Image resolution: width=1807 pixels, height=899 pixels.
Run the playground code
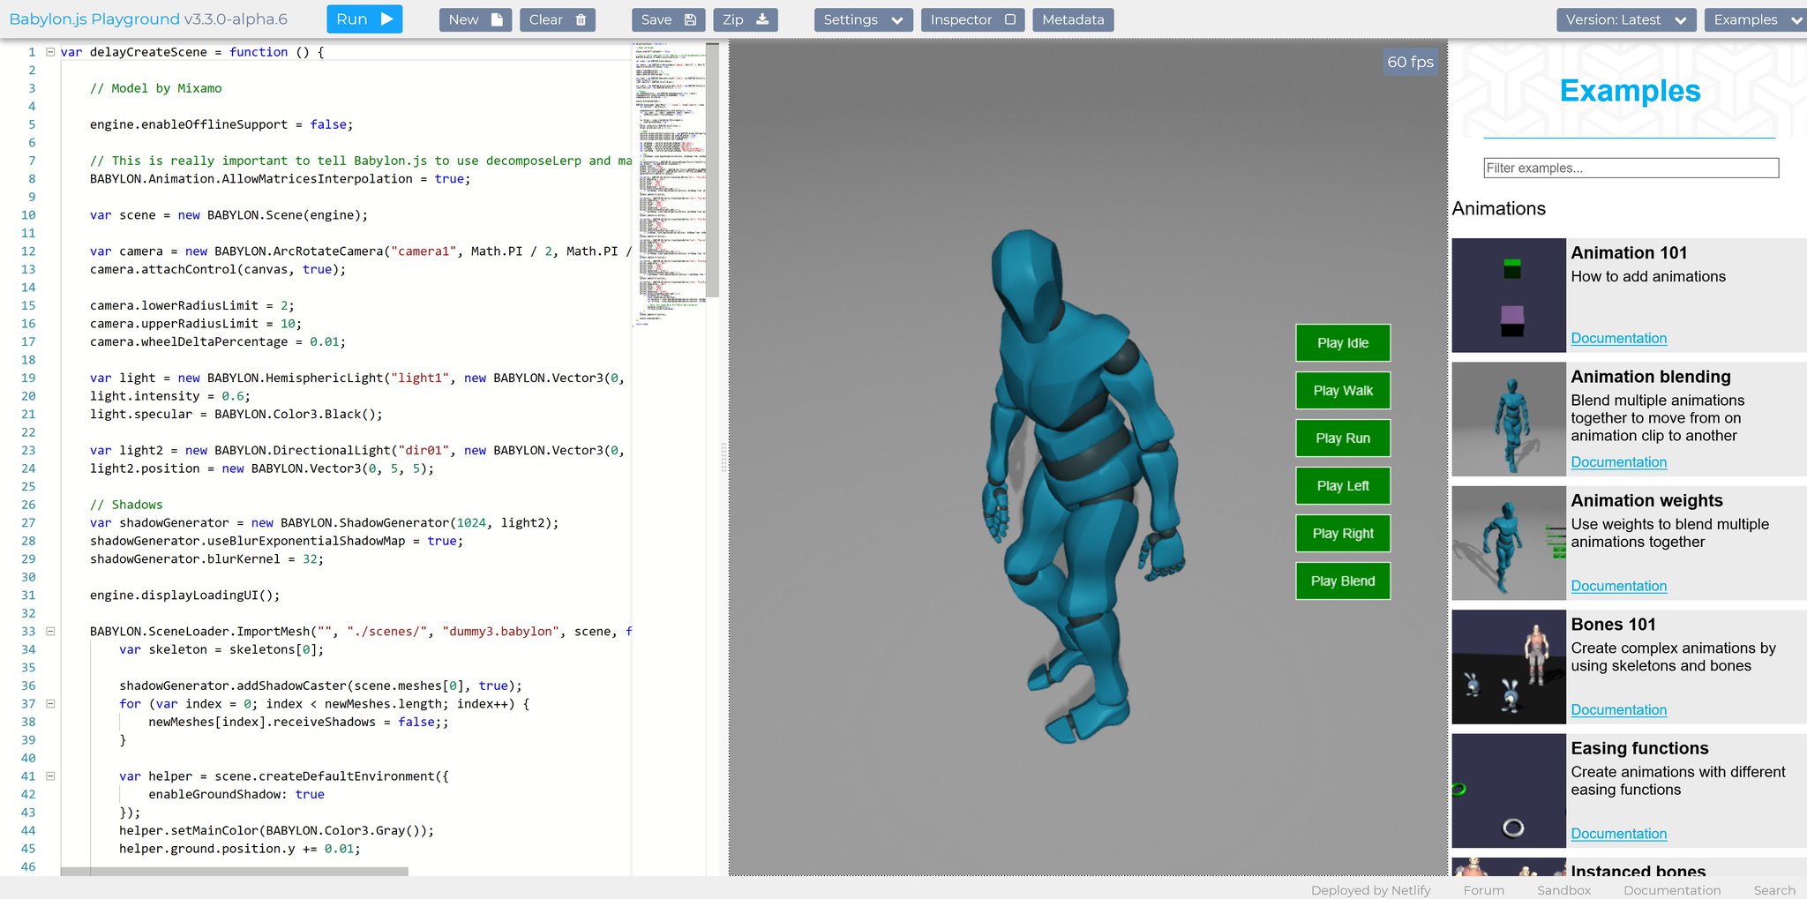[364, 19]
